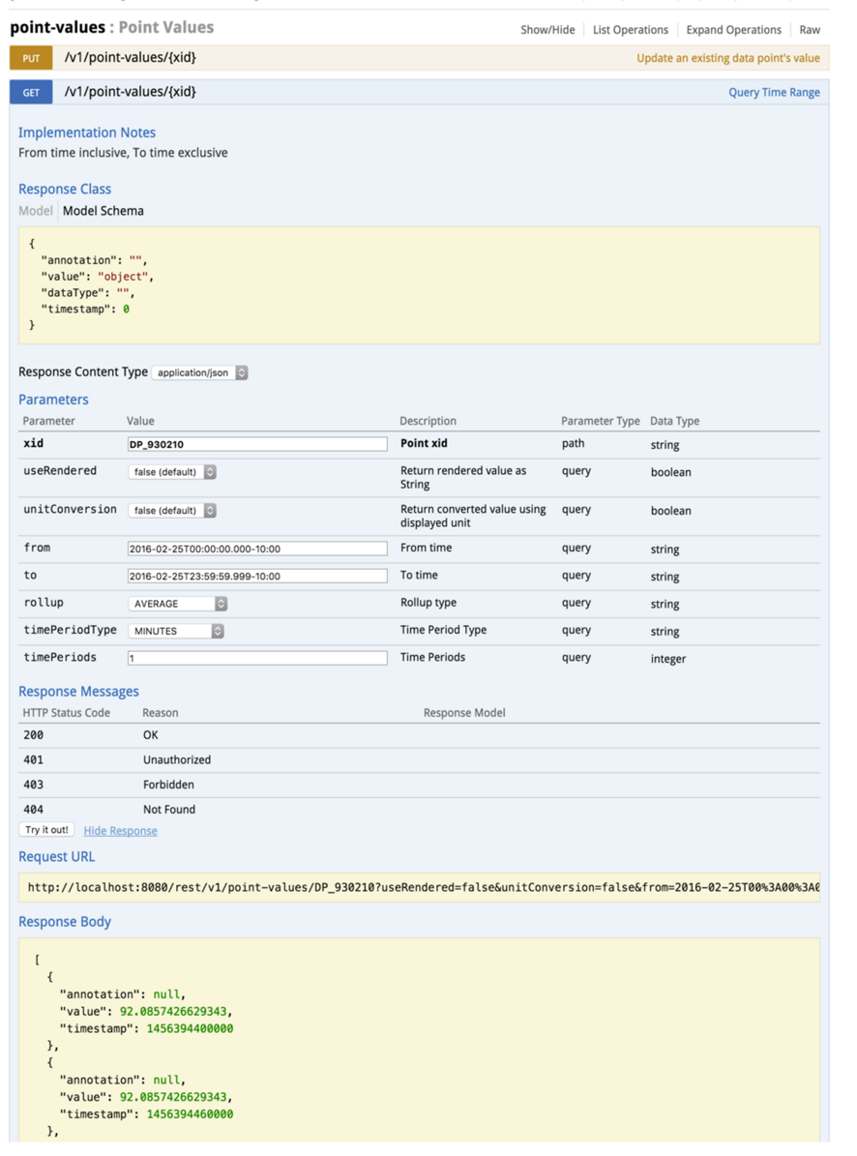The image size is (857, 1156).
Task: Click the orange PUT method badge
Action: coord(31,58)
